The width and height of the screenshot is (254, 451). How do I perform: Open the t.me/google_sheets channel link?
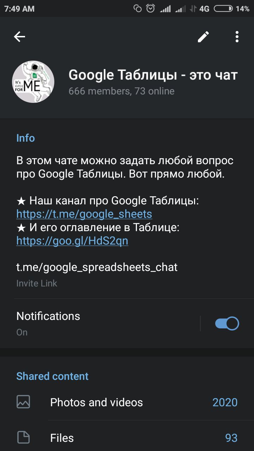coord(84,214)
